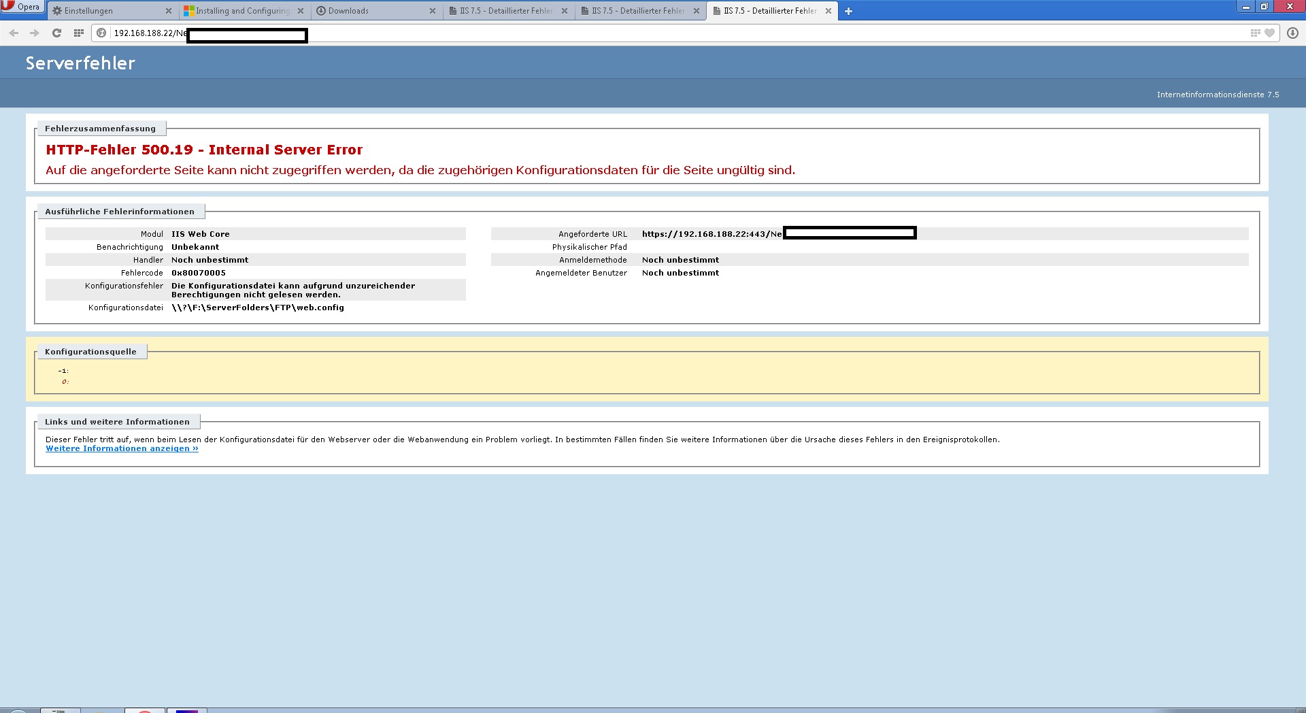The width and height of the screenshot is (1306, 713).
Task: Close the Downloads tab
Action: click(433, 11)
